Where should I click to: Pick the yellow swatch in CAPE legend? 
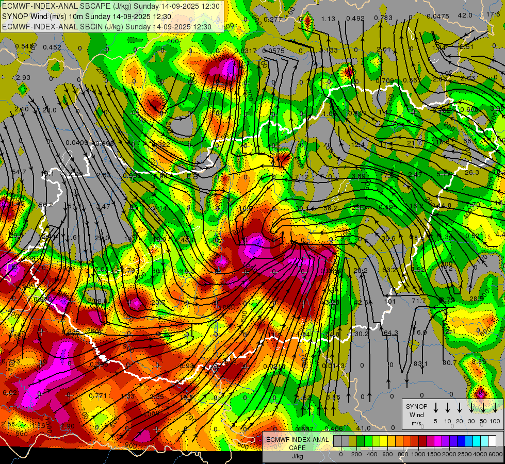[384, 441]
